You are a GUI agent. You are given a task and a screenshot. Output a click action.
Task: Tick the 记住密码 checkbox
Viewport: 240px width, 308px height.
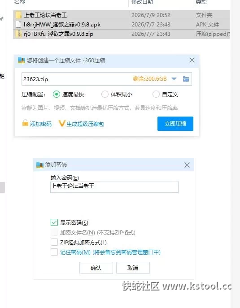pyautogui.click(x=54, y=252)
